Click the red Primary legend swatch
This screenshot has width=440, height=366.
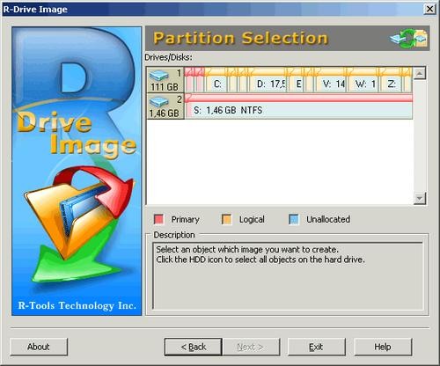click(158, 219)
